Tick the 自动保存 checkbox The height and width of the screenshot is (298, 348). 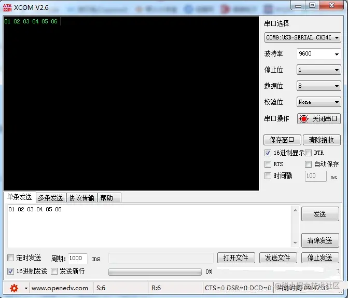click(308, 165)
